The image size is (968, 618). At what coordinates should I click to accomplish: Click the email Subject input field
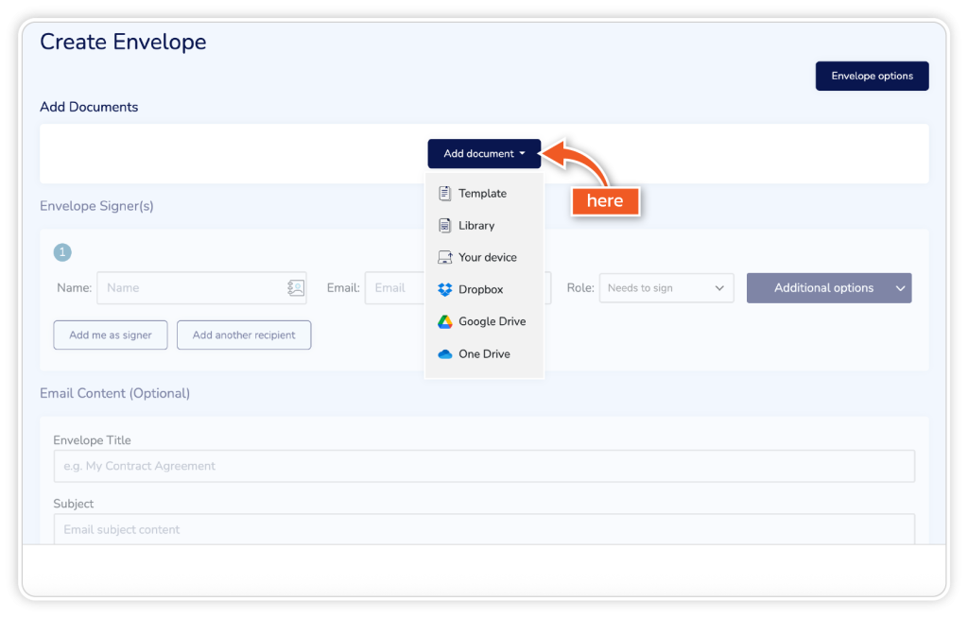(x=483, y=529)
